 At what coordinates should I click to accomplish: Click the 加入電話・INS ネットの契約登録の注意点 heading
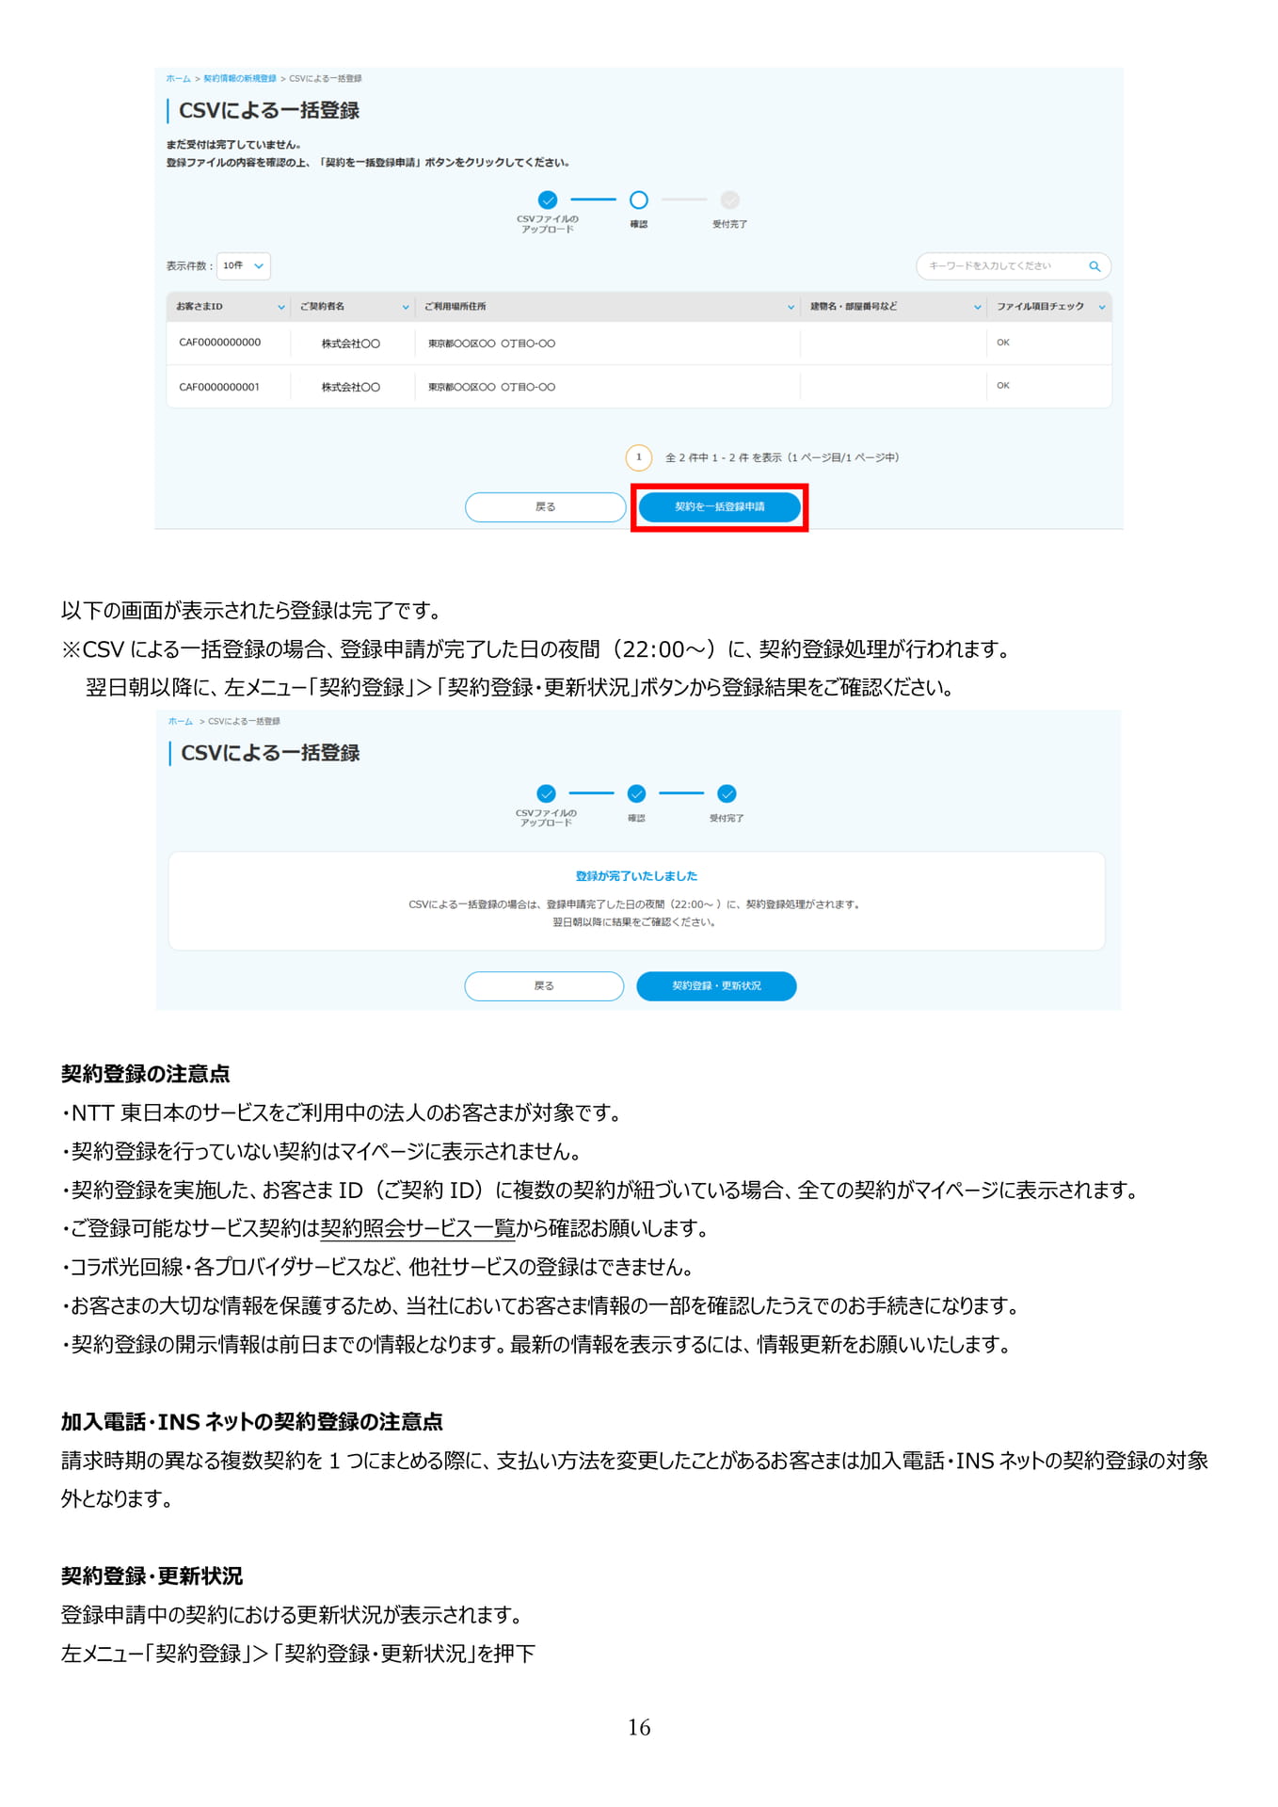[x=252, y=1421]
